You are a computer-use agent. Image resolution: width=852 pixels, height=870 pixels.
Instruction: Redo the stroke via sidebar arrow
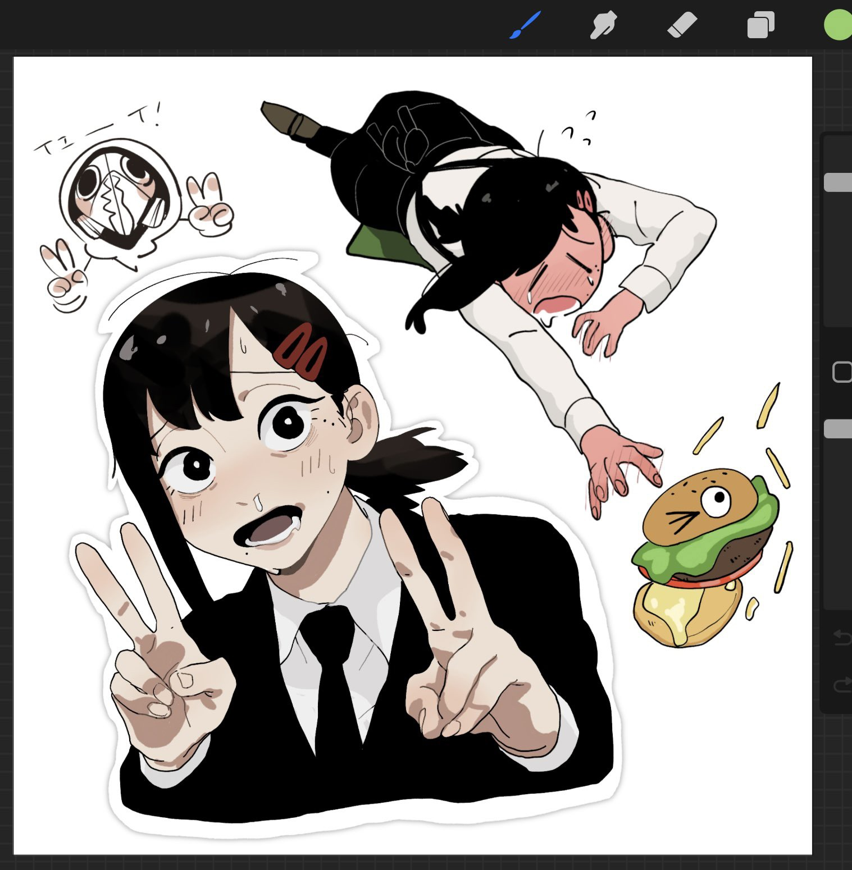842,685
